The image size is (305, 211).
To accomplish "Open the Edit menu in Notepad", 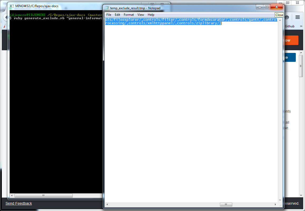I will click(x=117, y=15).
